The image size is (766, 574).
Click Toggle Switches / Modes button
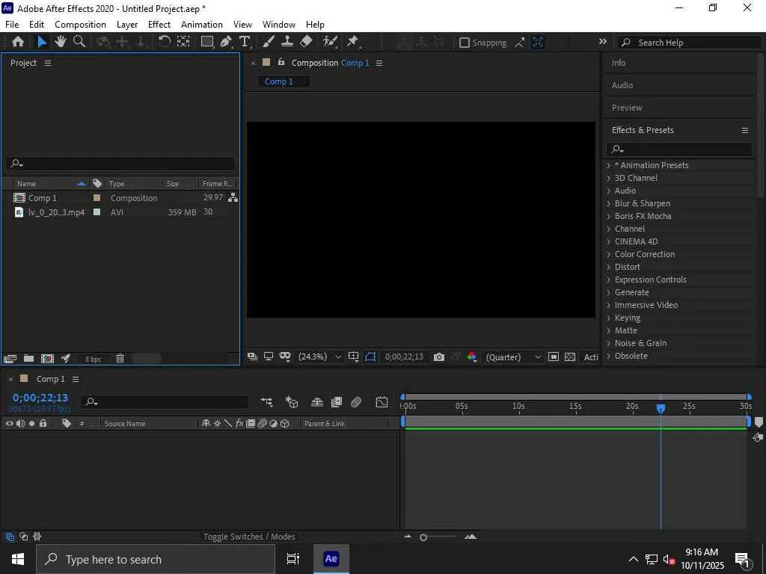pos(249,537)
